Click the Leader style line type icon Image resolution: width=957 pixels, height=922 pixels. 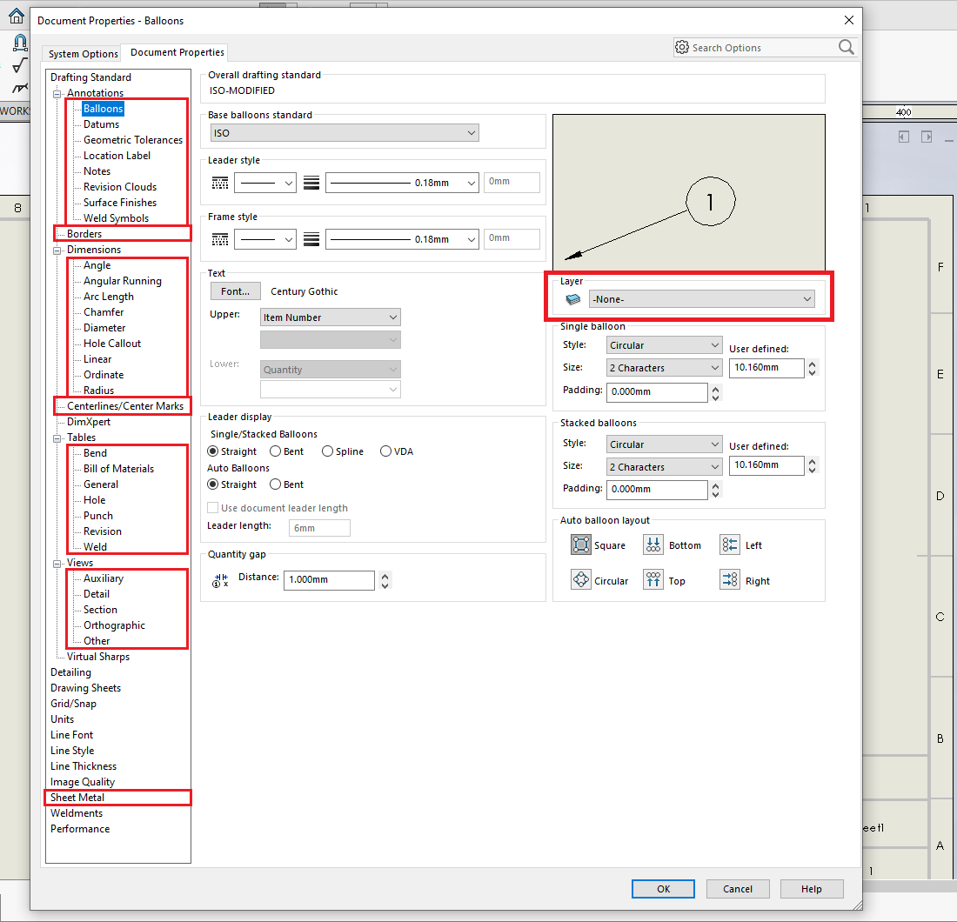(221, 184)
